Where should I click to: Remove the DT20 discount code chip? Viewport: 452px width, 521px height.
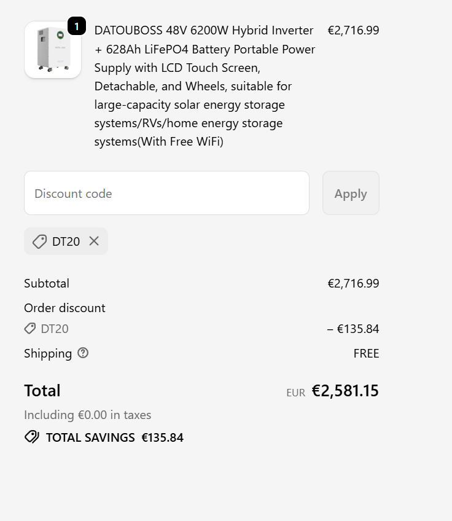94,241
